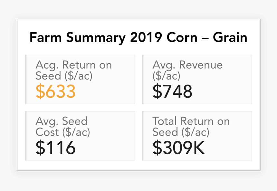Click blank area right of $116 value
Viewport: 277px width, 191px height.
[x=106, y=148]
